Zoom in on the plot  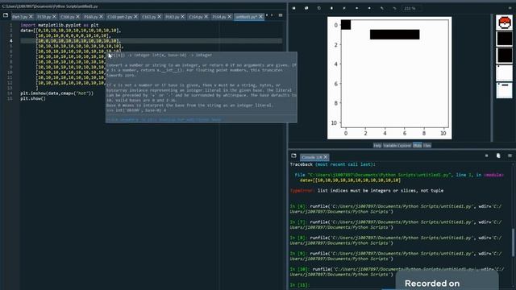tap(394, 8)
